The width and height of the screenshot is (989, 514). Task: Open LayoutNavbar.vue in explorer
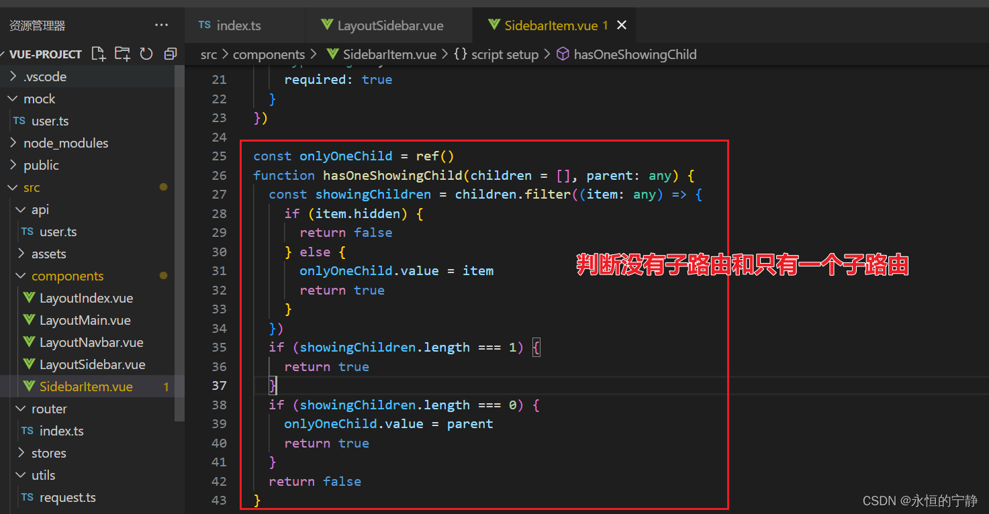point(92,342)
